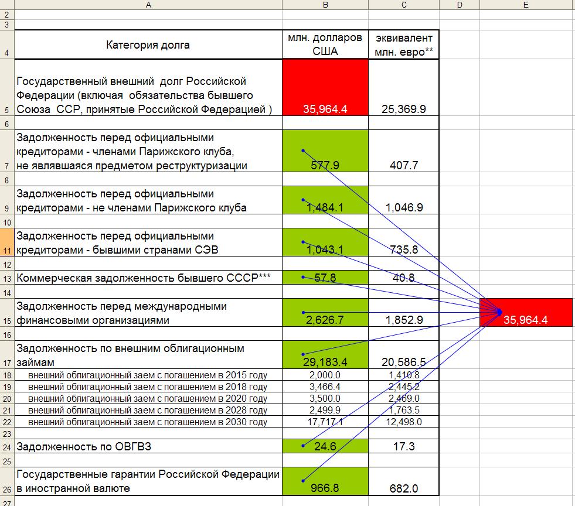Select cell with value 682.0
This screenshot has height=506, width=575.
point(404,481)
